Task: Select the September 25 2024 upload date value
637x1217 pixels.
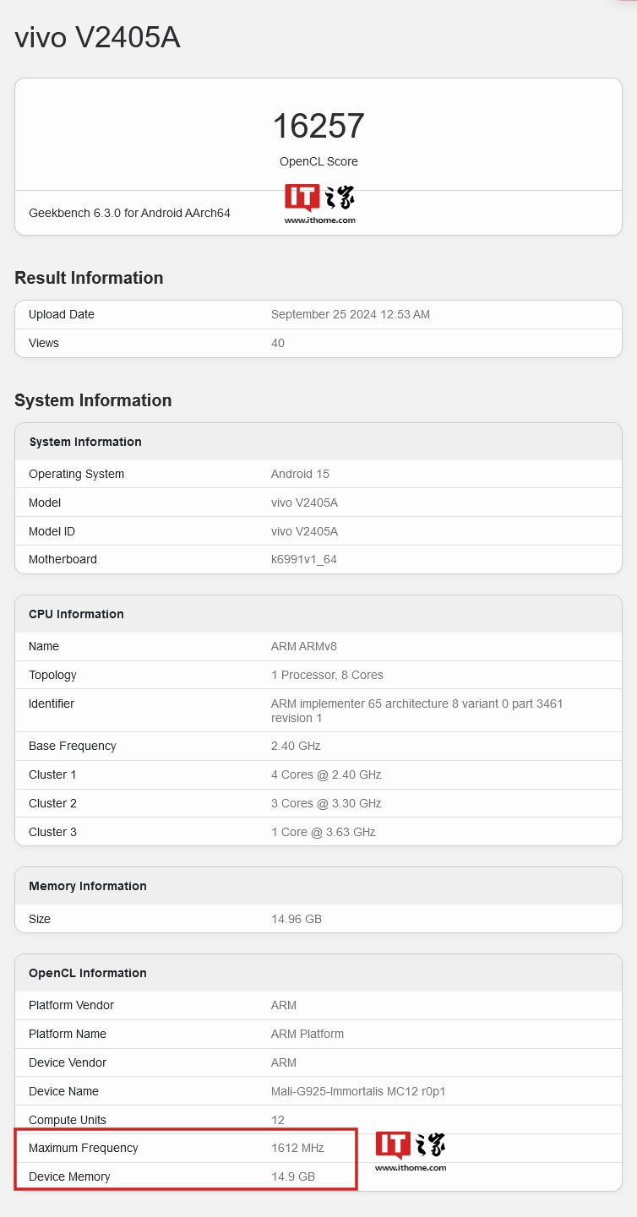Action: (350, 314)
